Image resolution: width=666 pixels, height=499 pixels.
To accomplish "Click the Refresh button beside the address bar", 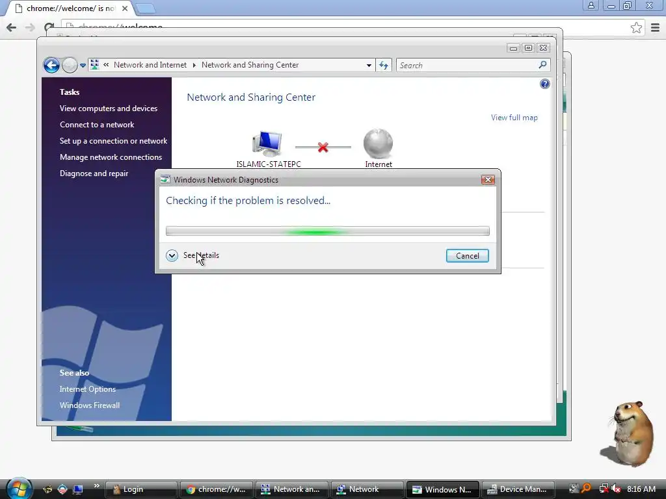I will [x=384, y=66].
